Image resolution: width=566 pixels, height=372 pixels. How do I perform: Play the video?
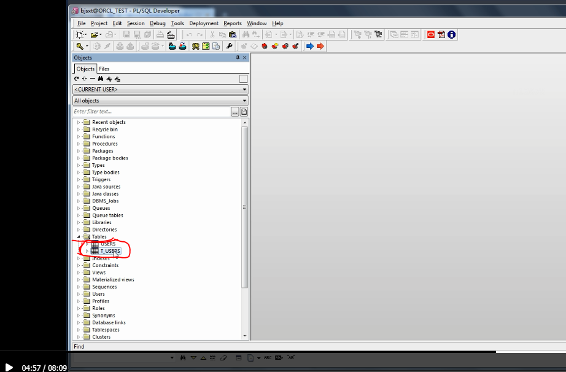coord(9,368)
